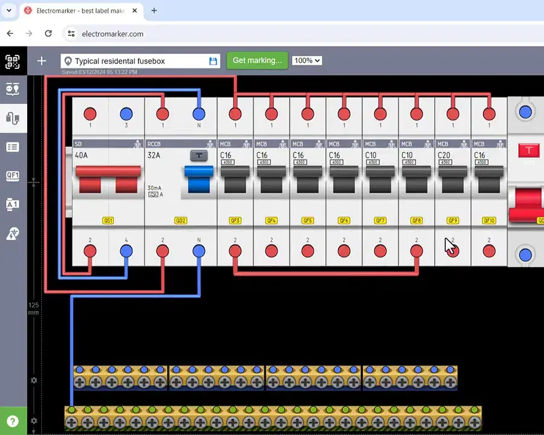Open the green help question mark
Image resolution: width=544 pixels, height=435 pixels.
coord(13,421)
